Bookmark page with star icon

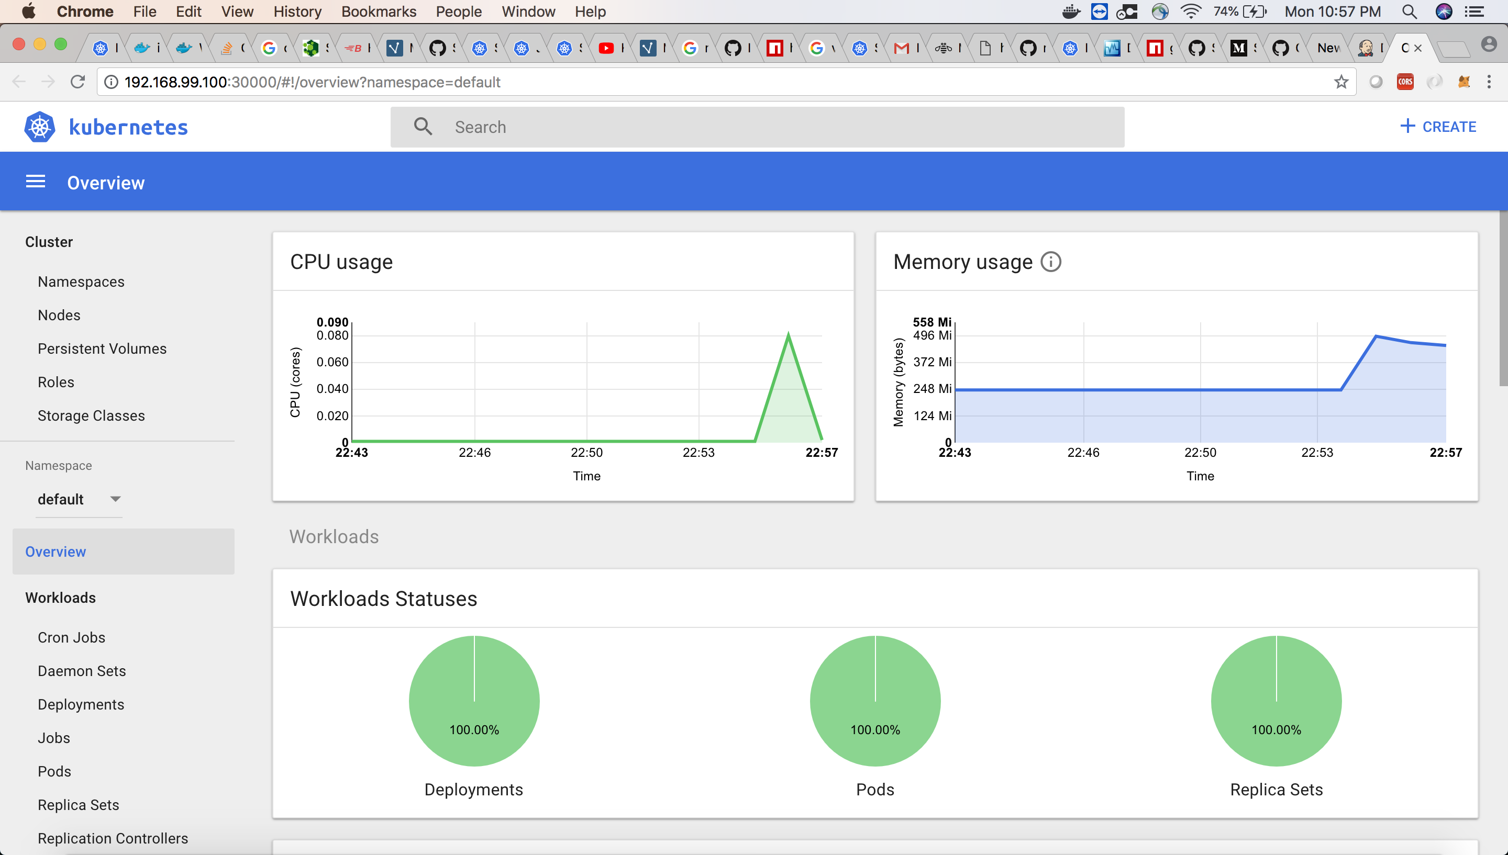(x=1340, y=82)
